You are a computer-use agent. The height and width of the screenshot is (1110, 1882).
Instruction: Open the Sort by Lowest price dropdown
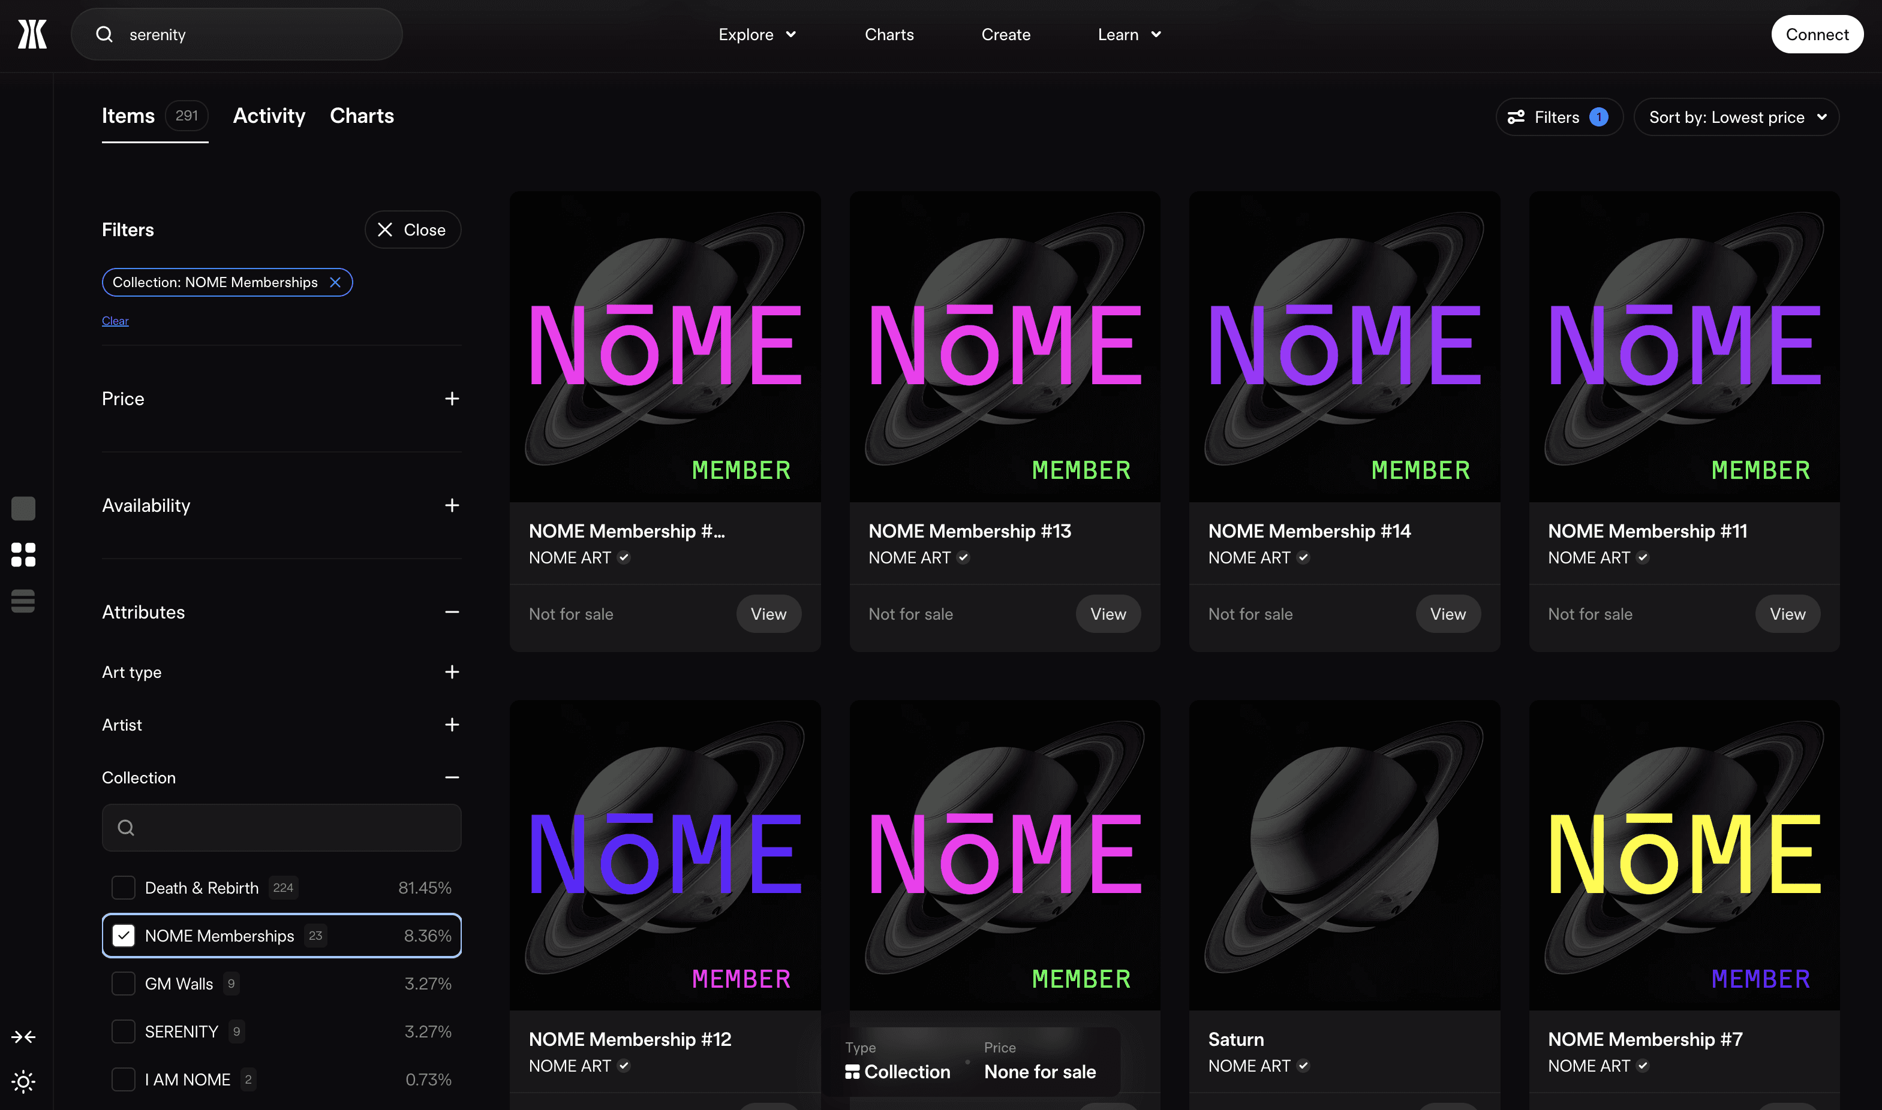[x=1736, y=117]
